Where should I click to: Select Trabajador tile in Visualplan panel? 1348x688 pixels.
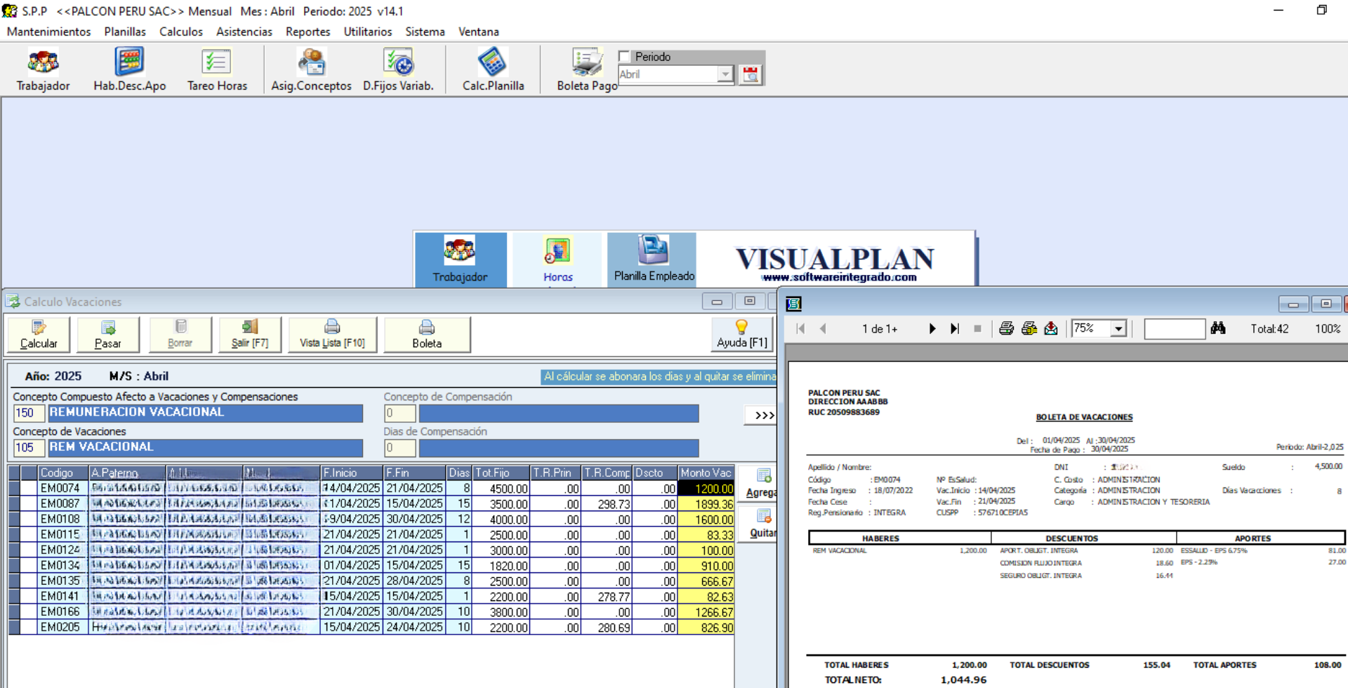coord(461,259)
